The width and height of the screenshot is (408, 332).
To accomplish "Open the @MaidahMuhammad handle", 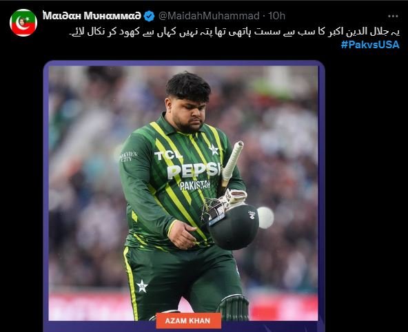I will coord(209,16).
